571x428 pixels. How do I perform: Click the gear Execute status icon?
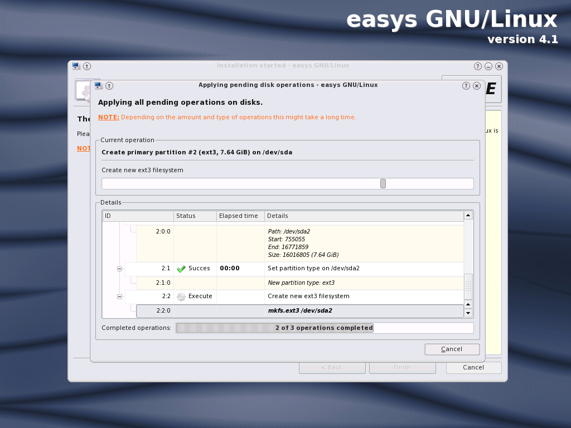tap(181, 296)
